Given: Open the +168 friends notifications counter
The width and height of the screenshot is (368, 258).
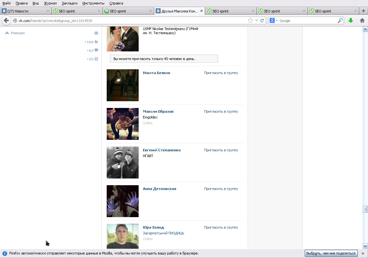Looking at the screenshot, I should (x=91, y=42).
